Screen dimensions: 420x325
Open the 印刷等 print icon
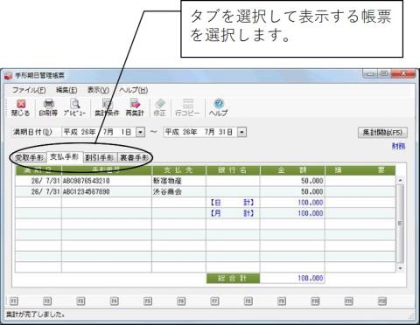coord(48,107)
